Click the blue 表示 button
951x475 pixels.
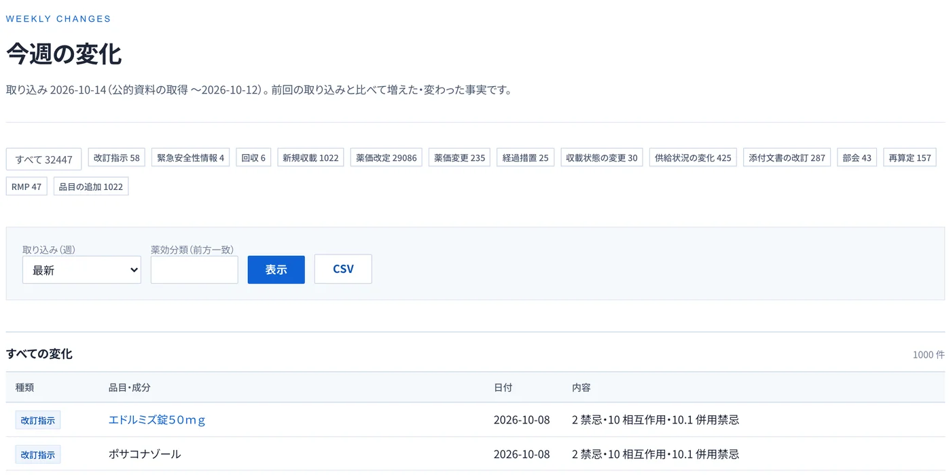pyautogui.click(x=276, y=269)
